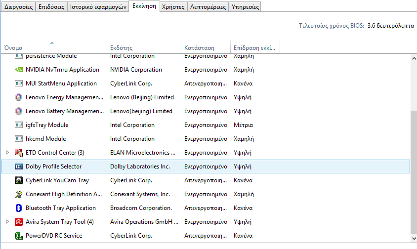
Task: Click the Κανένα impact in PowerDVD row
Action: click(x=243, y=236)
